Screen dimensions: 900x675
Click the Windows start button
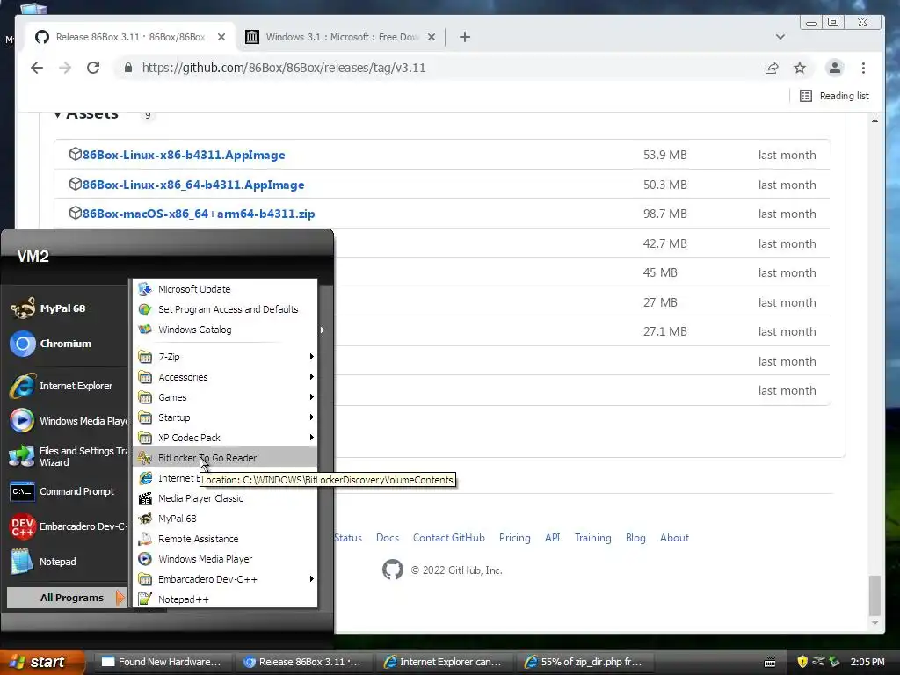pyautogui.click(x=42, y=662)
